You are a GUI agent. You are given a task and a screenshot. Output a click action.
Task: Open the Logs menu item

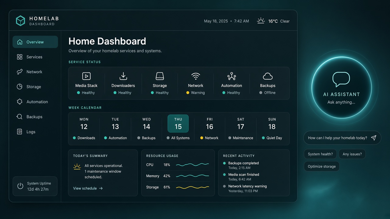(35, 132)
